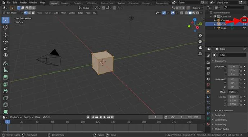Click the End frame field
248x137 pixels.
tap(193, 117)
